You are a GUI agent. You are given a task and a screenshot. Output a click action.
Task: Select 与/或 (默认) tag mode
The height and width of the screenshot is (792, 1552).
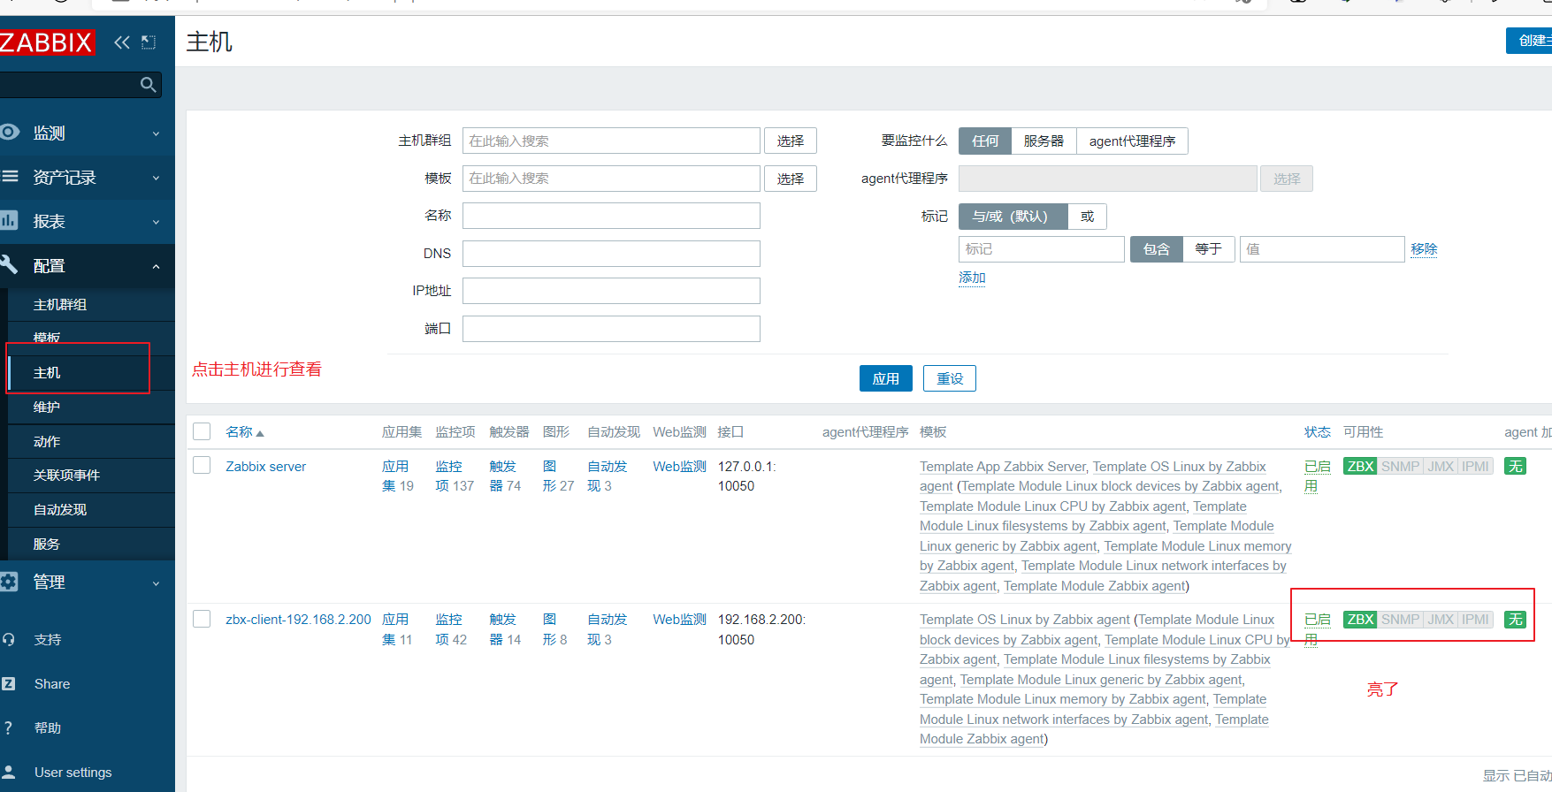(1013, 216)
